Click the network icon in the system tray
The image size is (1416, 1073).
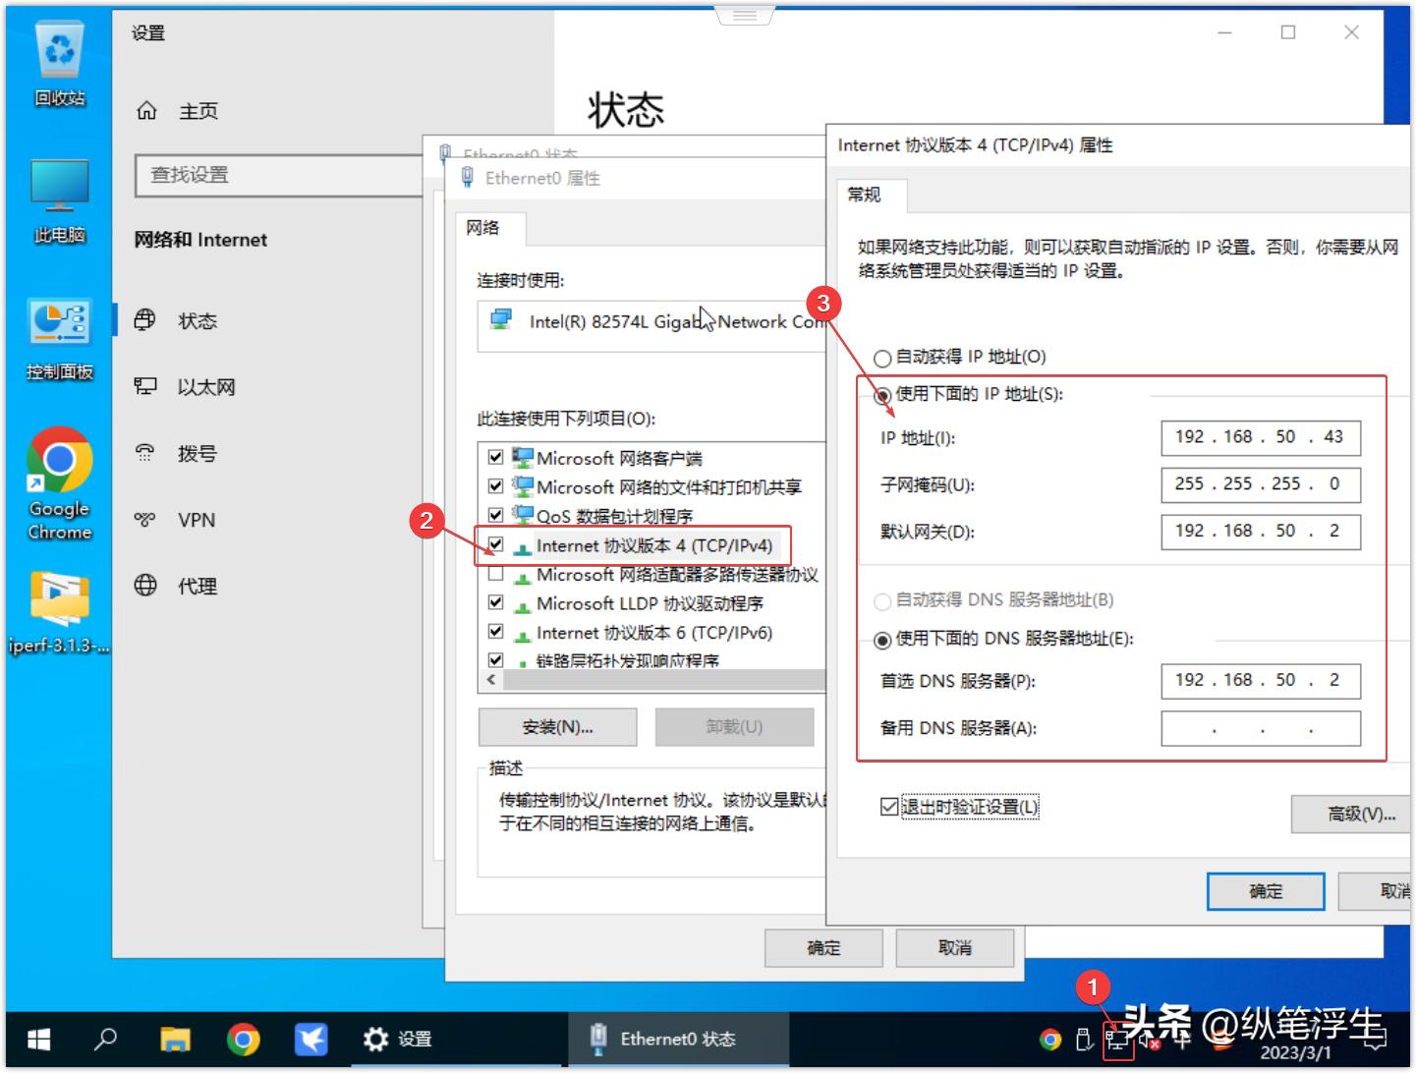tap(1116, 1039)
